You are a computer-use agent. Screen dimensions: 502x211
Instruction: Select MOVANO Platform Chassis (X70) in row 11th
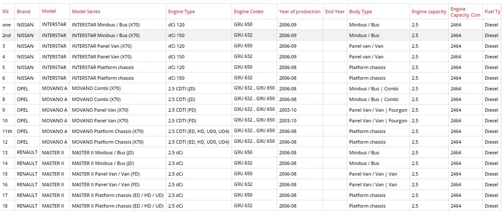[x=107, y=131]
